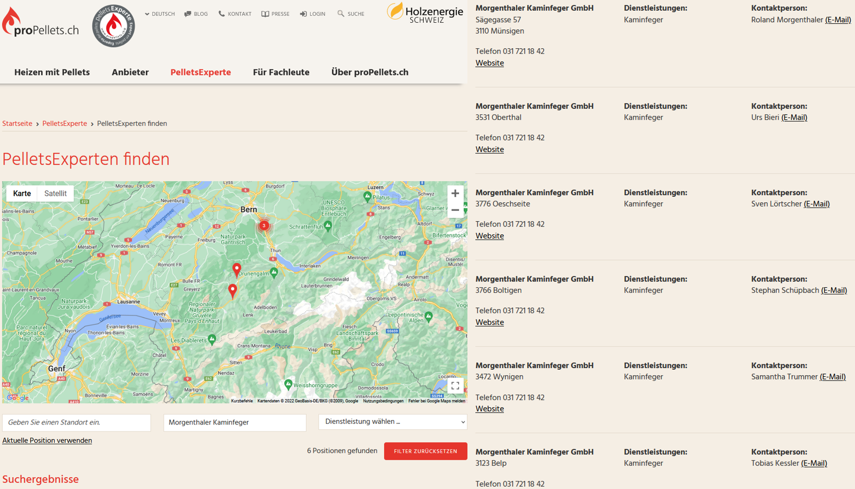
Task: Click Drunengalm green park marker
Action: [x=274, y=272]
